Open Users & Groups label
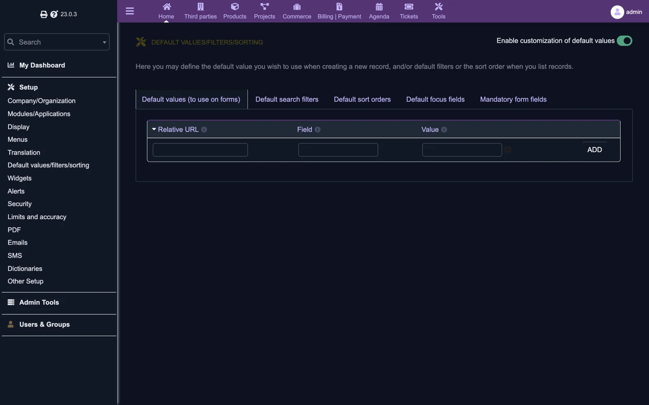The image size is (649, 405). point(45,324)
